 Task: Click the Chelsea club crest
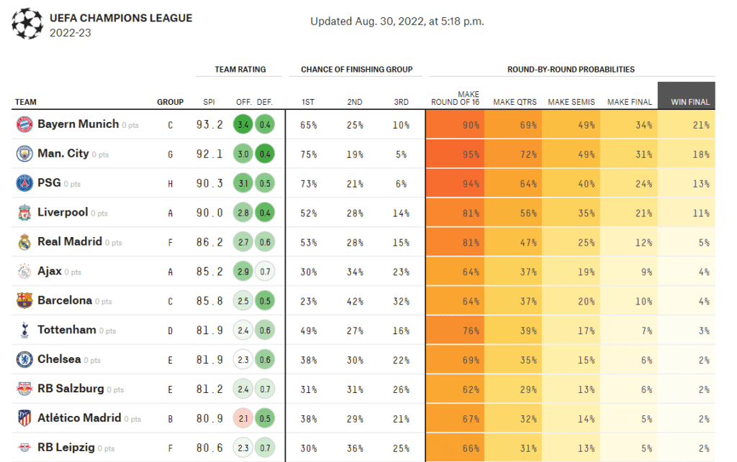click(24, 360)
